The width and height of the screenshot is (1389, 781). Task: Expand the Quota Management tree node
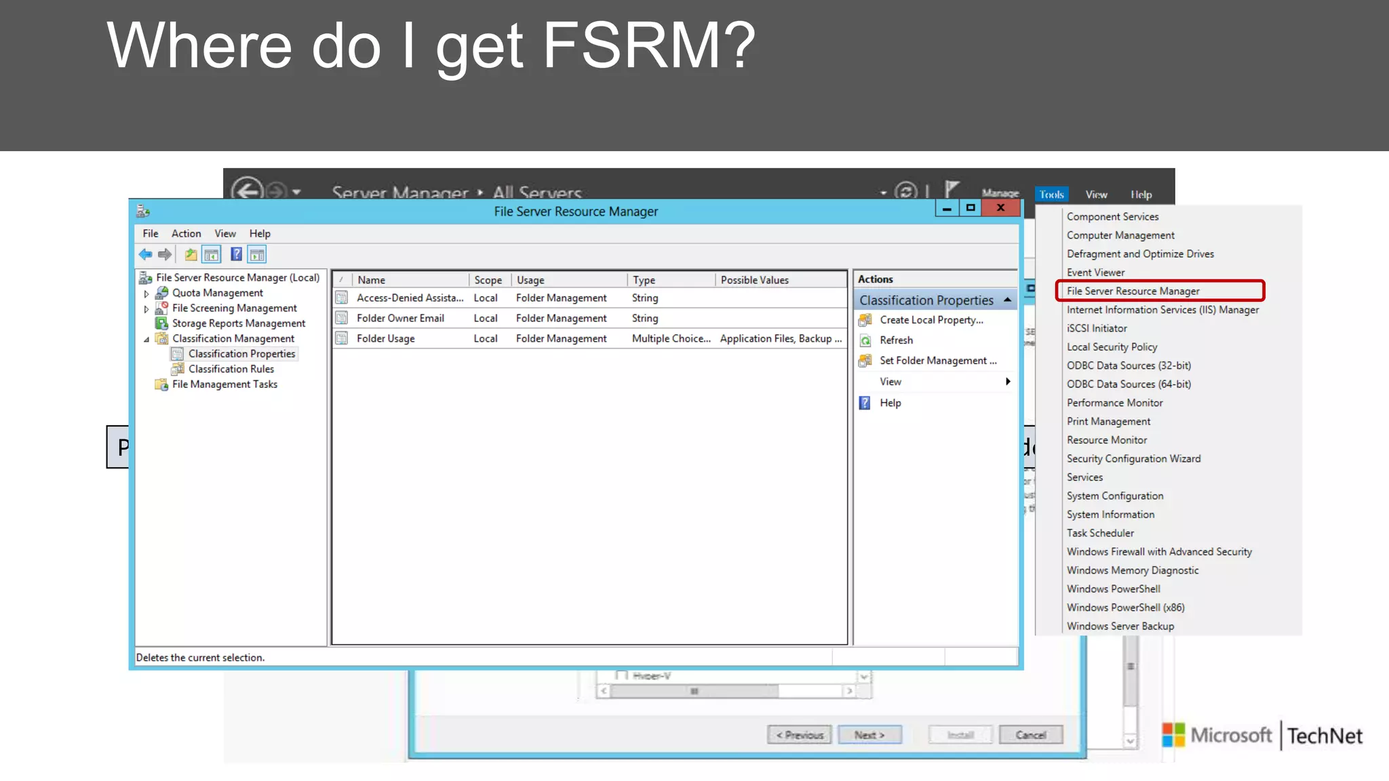(x=146, y=294)
